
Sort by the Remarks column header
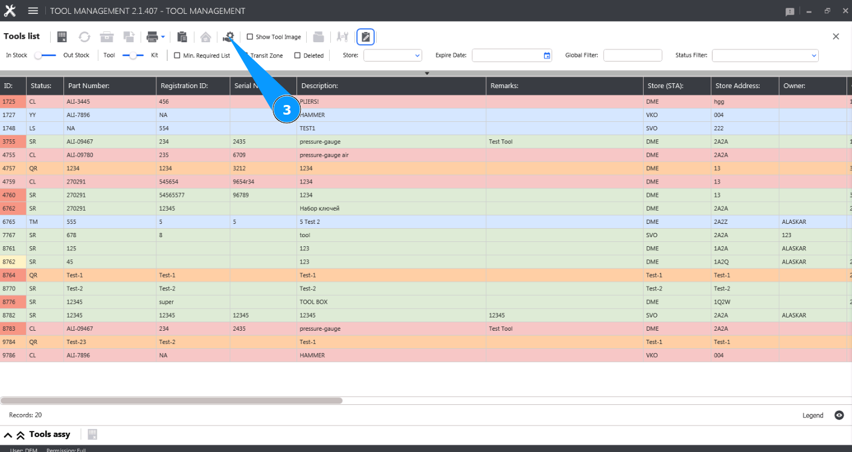pyautogui.click(x=564, y=86)
